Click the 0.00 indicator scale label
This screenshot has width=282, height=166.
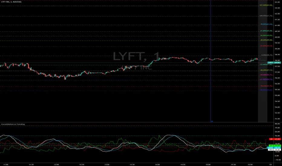(x=277, y=156)
